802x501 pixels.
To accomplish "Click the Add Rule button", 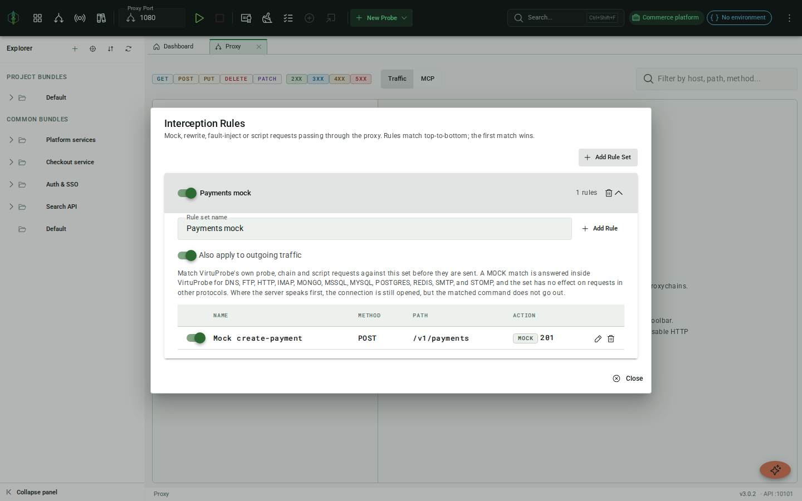I will (x=600, y=228).
